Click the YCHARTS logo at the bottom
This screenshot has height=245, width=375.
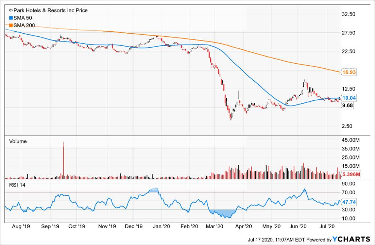coord(351,239)
